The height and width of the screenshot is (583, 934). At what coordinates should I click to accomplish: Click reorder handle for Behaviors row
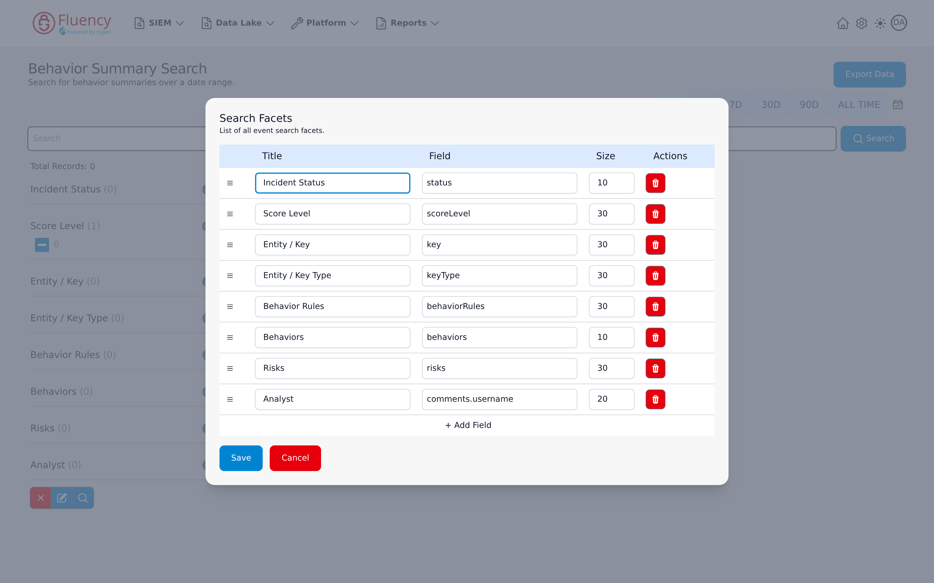pyautogui.click(x=230, y=337)
